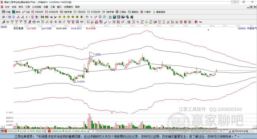Open the 行情 market quotes view
This screenshot has height=139, width=257.
point(6,12)
